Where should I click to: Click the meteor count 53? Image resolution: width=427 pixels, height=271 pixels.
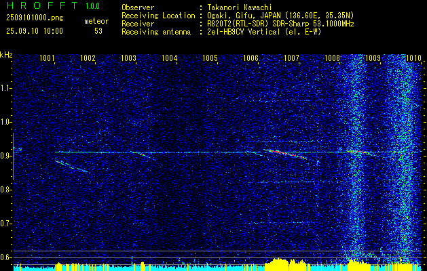[98, 31]
